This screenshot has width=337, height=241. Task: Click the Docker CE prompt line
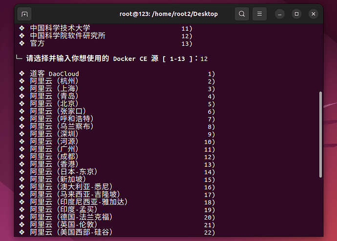[x=112, y=59]
